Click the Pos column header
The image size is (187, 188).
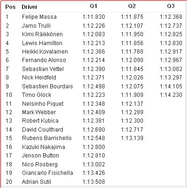pos(10,7)
